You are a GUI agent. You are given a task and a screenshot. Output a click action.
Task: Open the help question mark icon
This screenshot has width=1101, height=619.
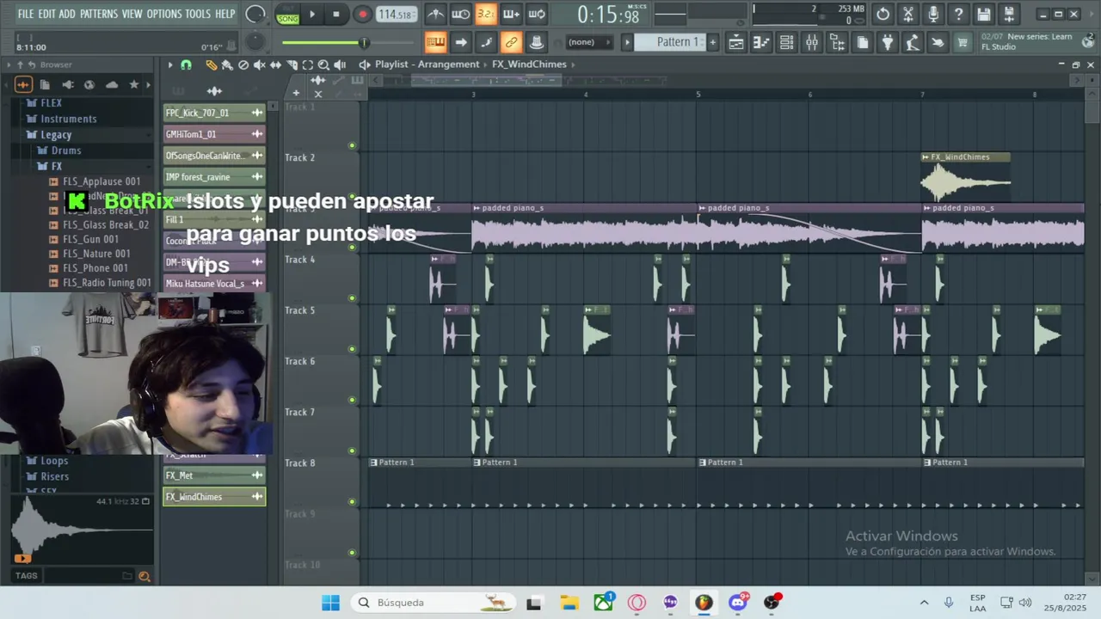(x=958, y=14)
